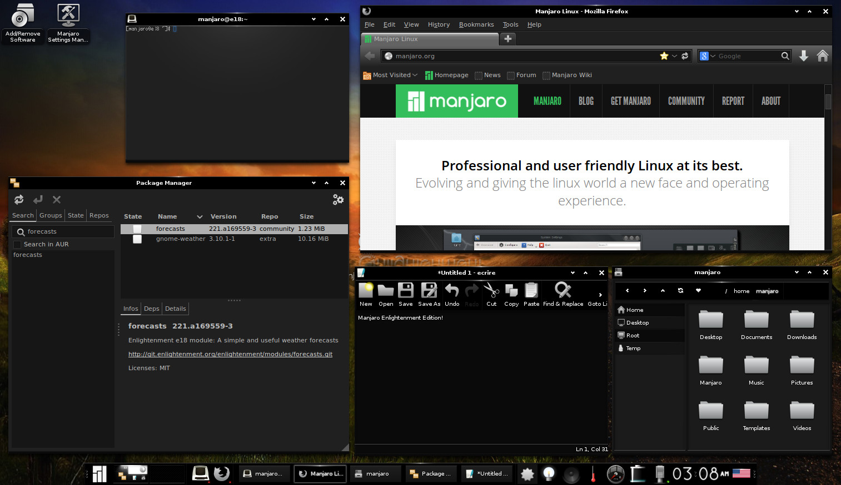
Task: Toggle the gnome-weather package state checkbox
Action: pyautogui.click(x=137, y=239)
